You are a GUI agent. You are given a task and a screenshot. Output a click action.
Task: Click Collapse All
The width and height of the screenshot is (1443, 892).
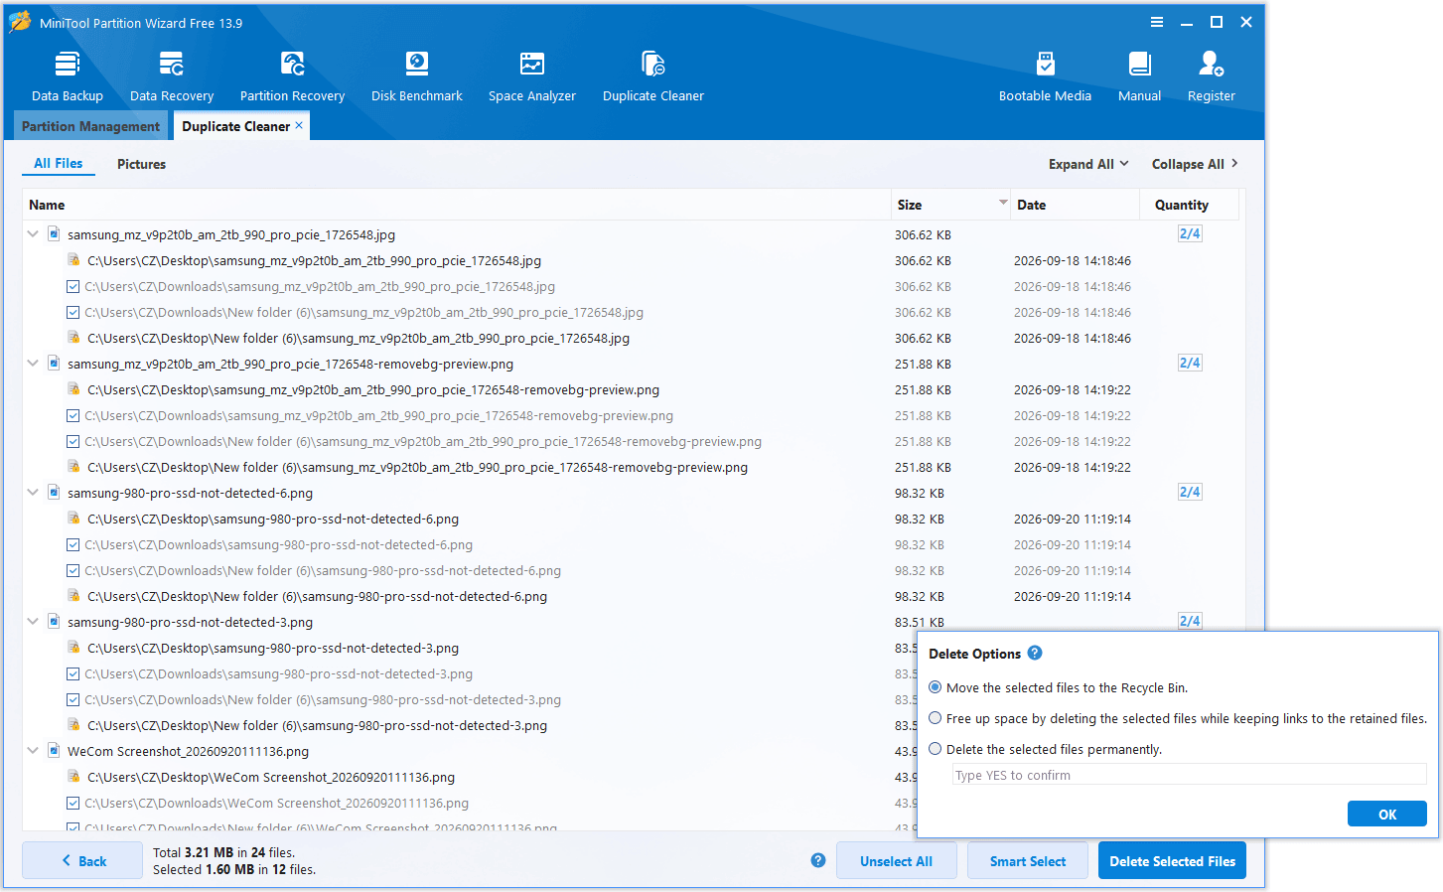1195,164
